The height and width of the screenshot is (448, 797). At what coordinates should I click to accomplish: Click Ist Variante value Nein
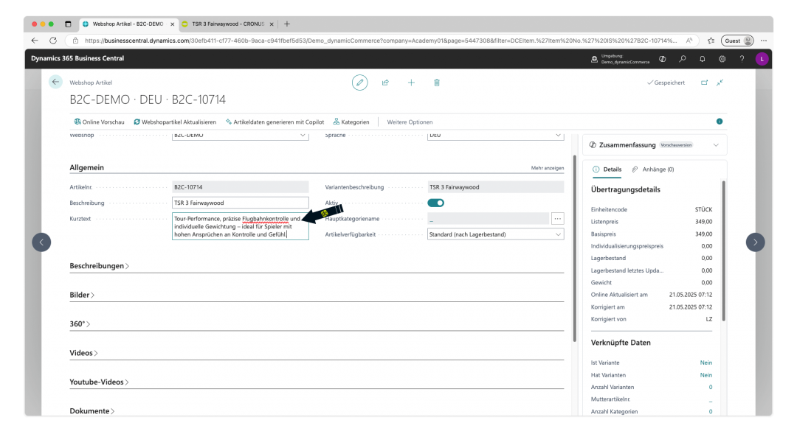[706, 363]
